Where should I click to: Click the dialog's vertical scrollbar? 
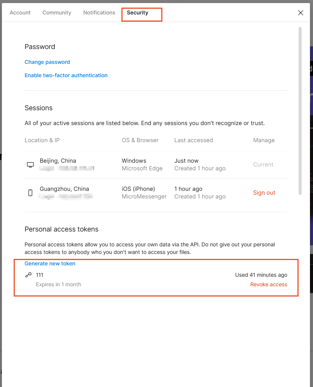300,111
